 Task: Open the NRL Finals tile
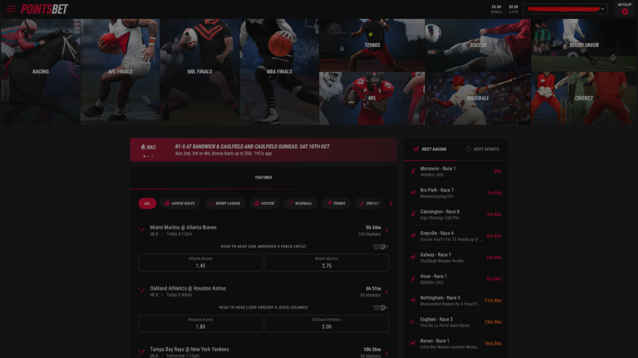[199, 71]
